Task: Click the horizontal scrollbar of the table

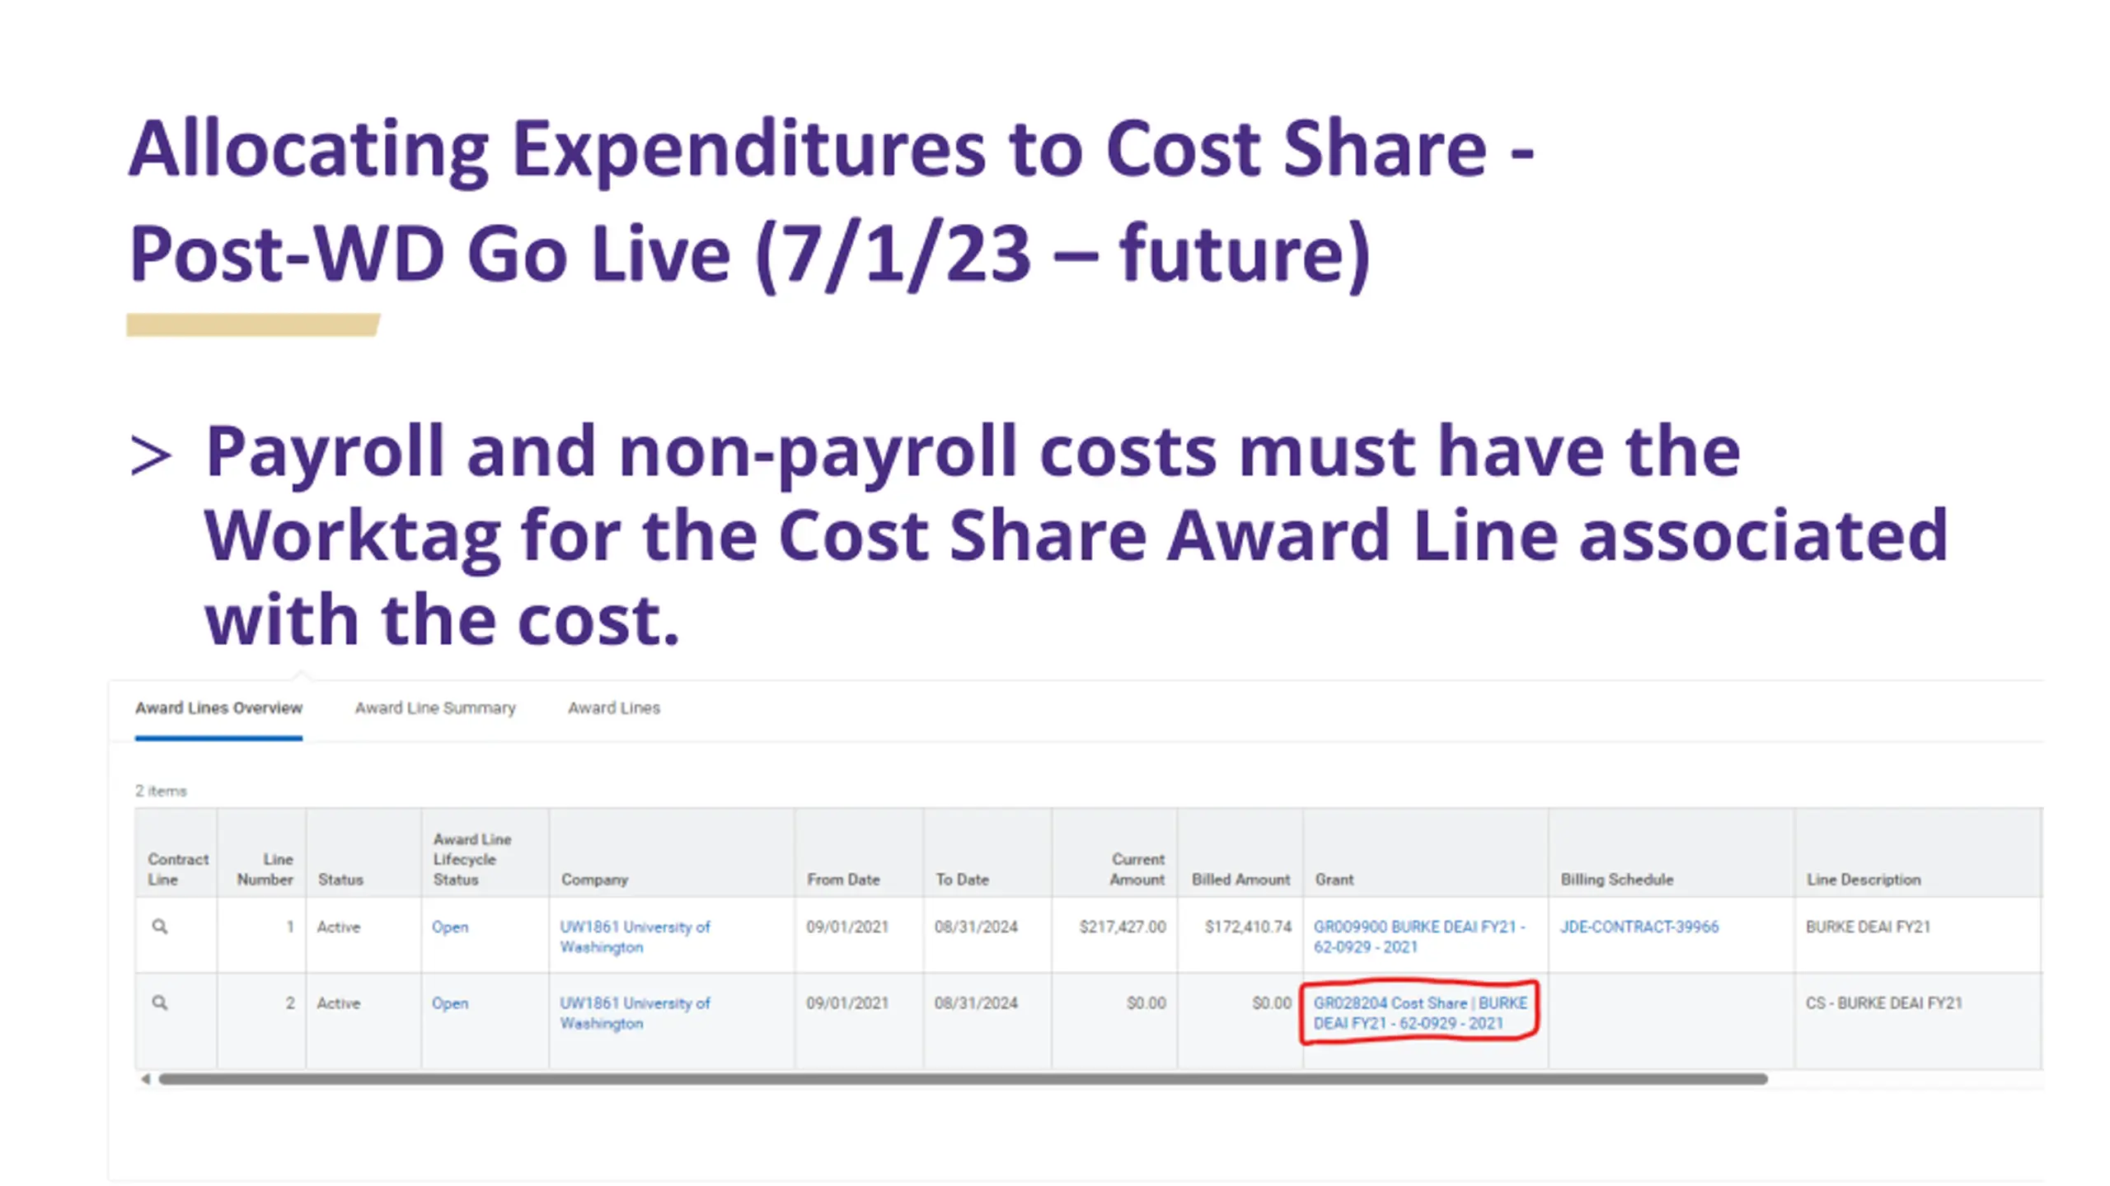Action: pyautogui.click(x=961, y=1079)
